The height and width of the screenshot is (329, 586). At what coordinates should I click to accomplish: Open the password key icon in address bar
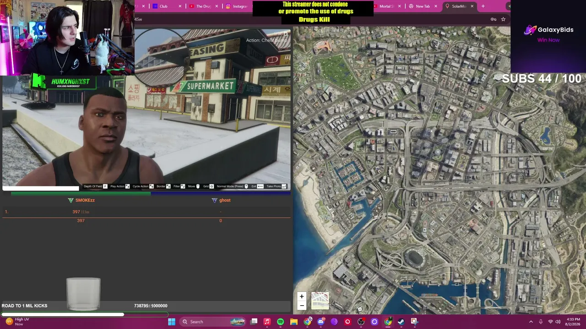494,19
